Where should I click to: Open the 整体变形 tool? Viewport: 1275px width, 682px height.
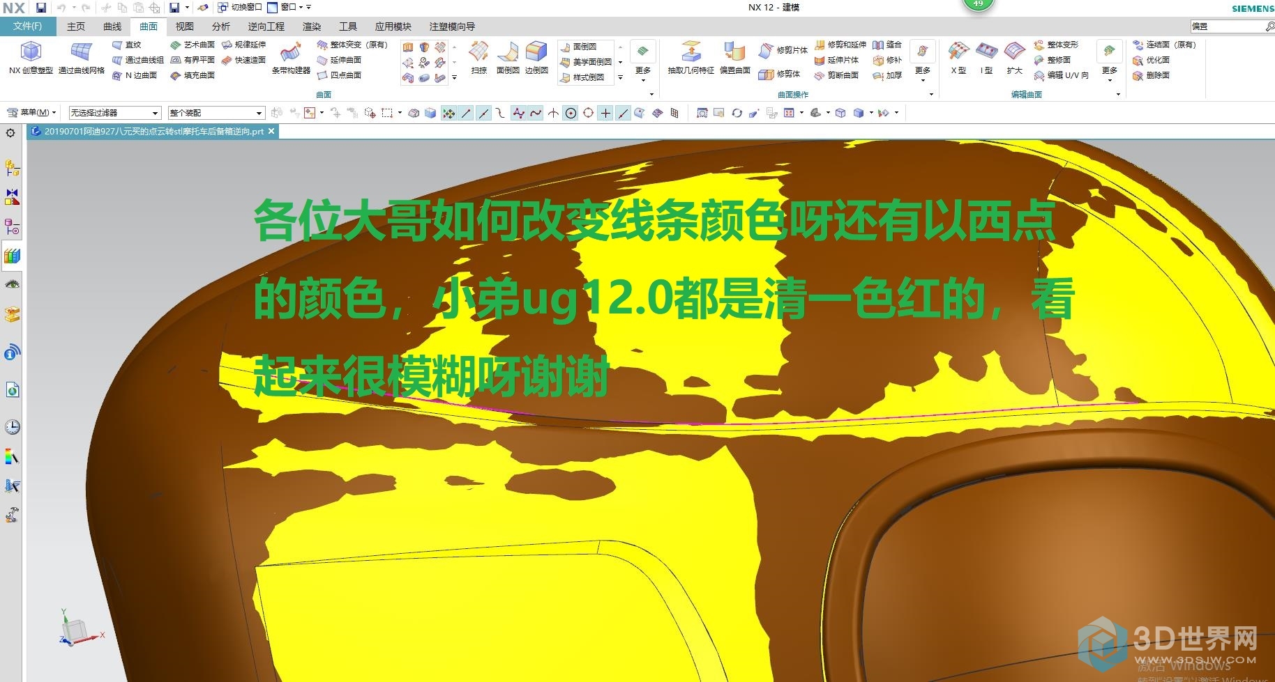tap(1055, 45)
